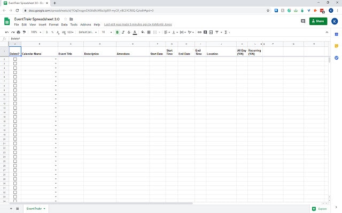Open the Functions sigma menu

[226, 32]
